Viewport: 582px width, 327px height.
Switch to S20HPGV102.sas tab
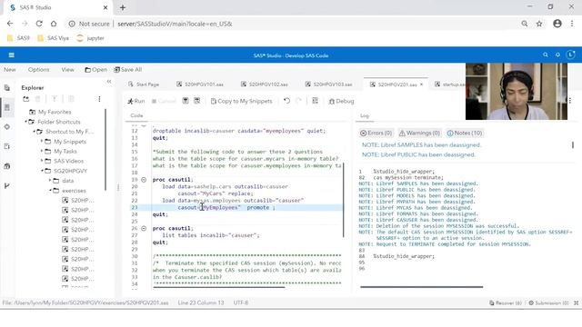(x=265, y=84)
